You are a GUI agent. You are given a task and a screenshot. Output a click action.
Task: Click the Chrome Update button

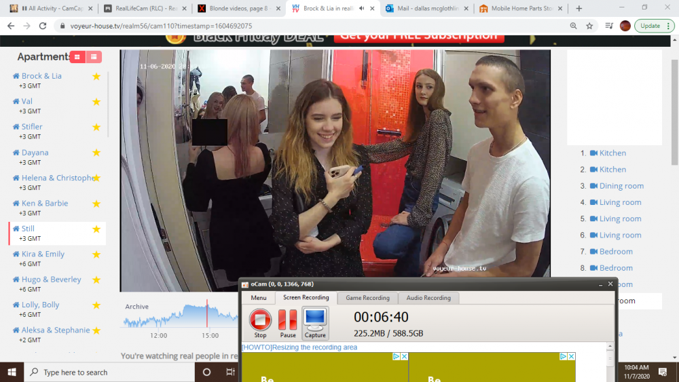pyautogui.click(x=650, y=26)
